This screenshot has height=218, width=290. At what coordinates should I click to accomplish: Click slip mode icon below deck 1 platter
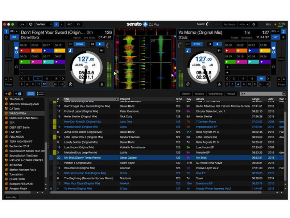coord(70,84)
